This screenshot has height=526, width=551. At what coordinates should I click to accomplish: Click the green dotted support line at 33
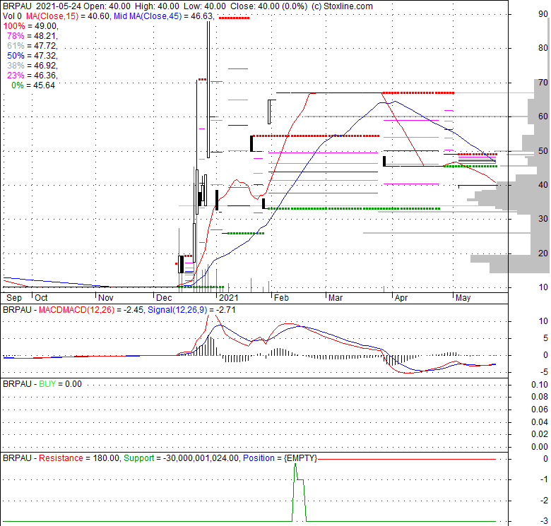click(354, 208)
